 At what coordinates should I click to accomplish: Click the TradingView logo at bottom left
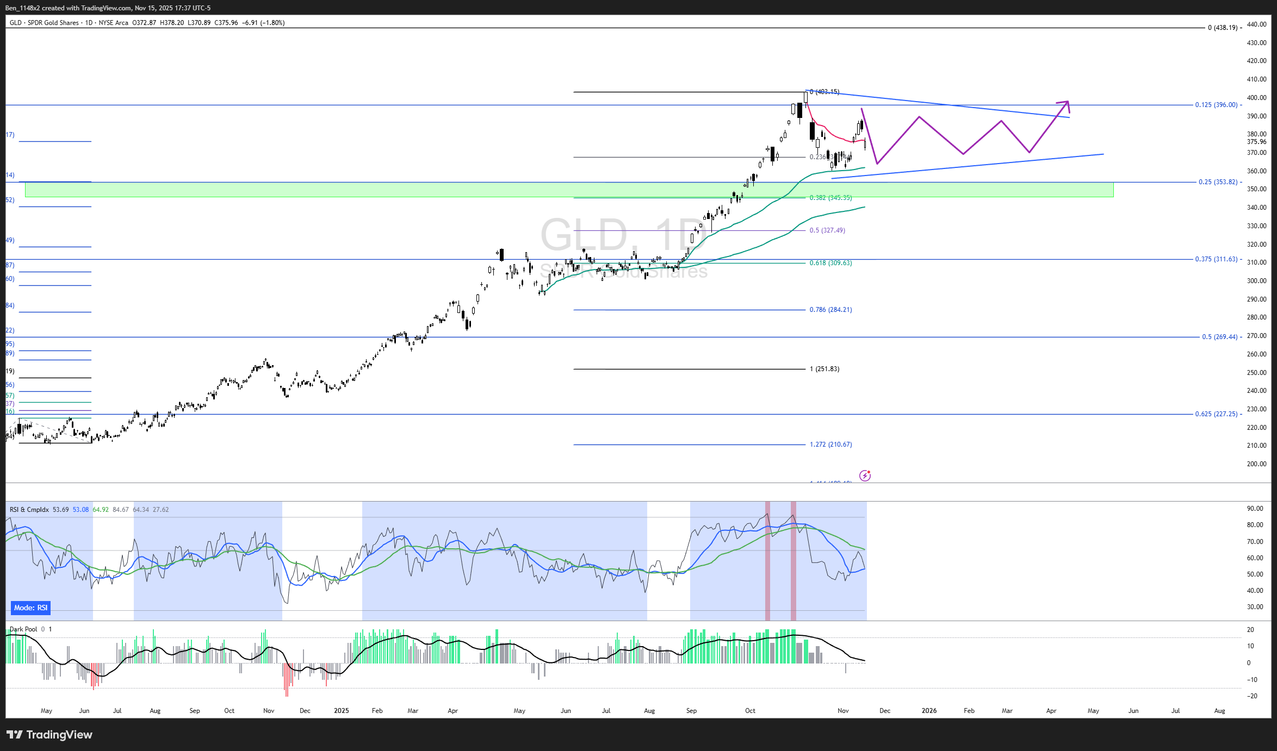point(49,735)
